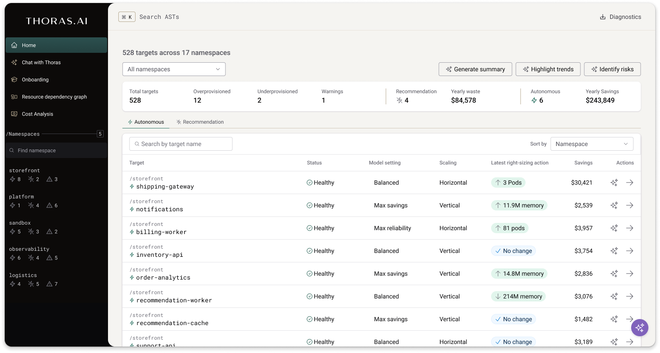Open details arrow for order-analytics row
Viewport: 660px width, 353px height.
point(629,274)
